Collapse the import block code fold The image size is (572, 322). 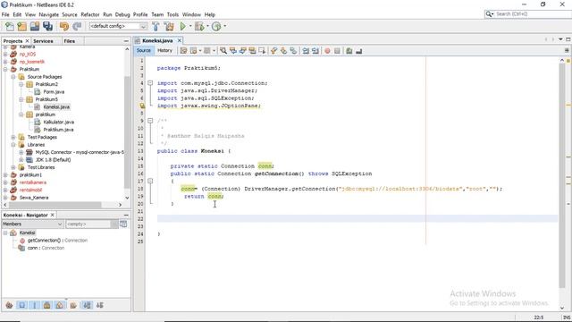(x=150, y=83)
